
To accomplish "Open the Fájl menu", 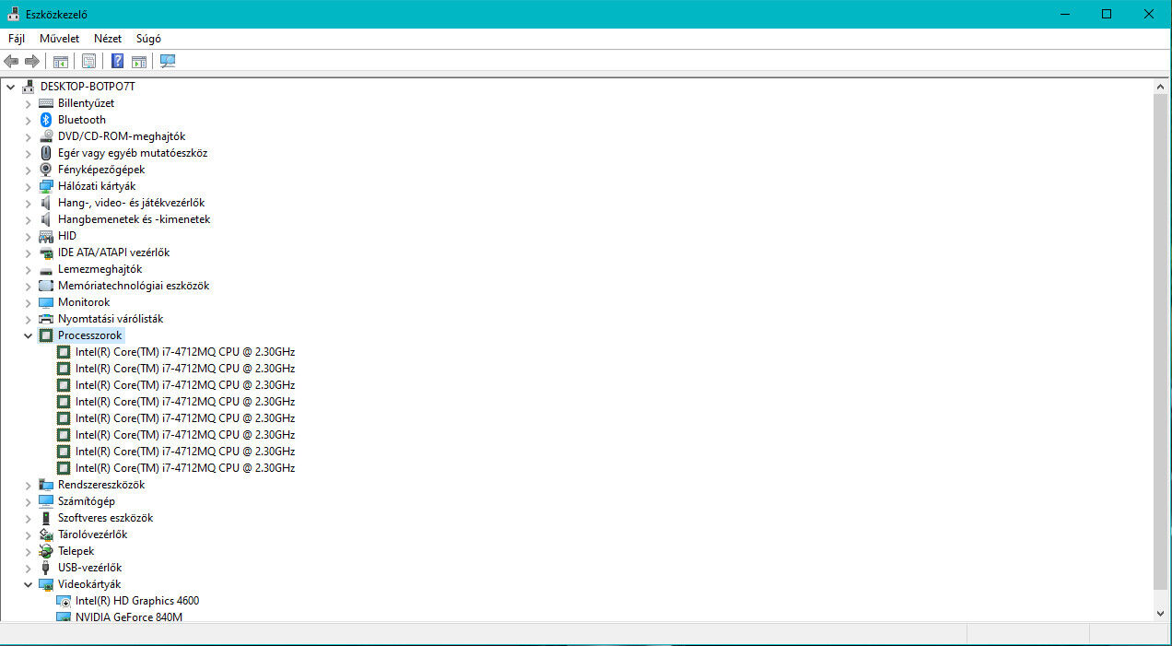I will 17,39.
